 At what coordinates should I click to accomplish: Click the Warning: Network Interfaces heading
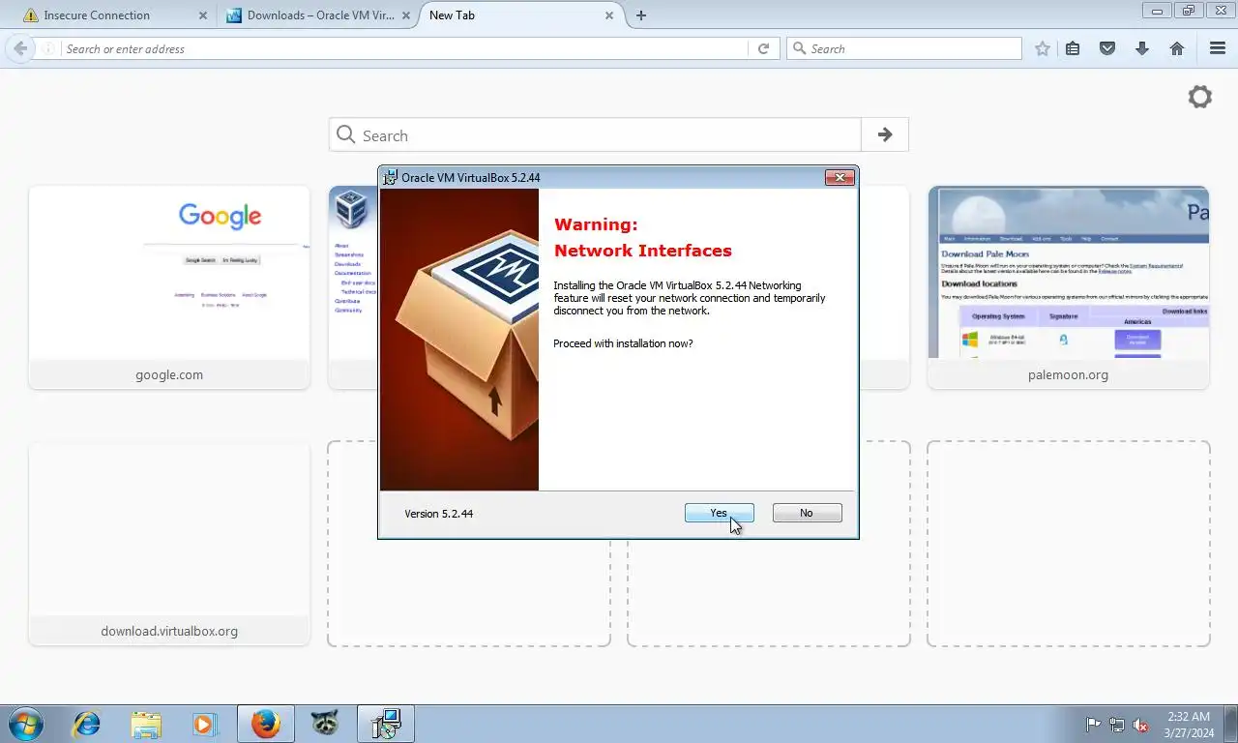(643, 238)
